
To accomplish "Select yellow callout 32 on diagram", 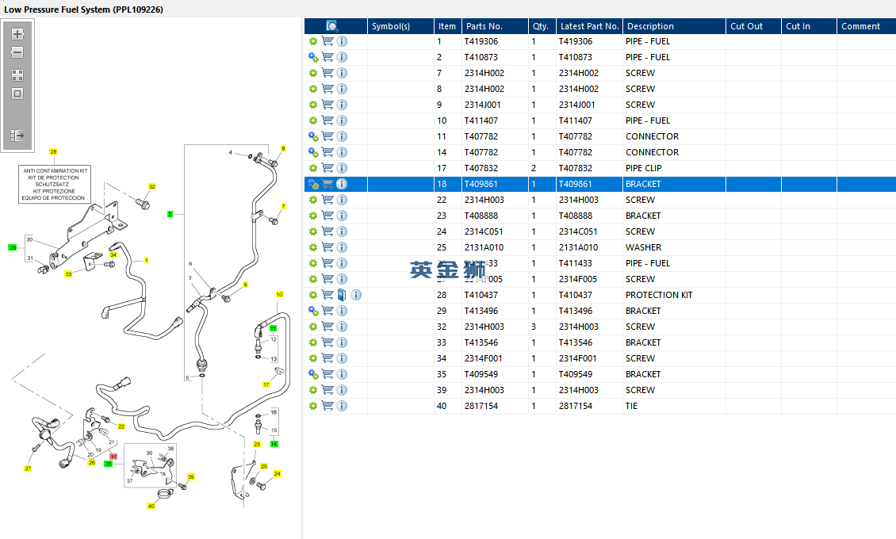I will [x=152, y=187].
